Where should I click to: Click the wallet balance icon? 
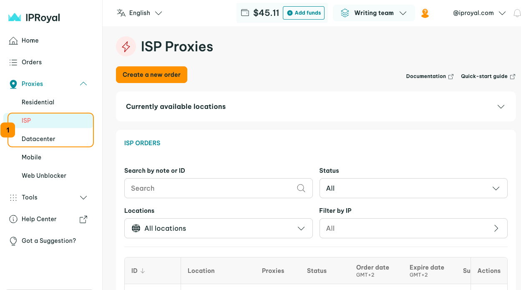click(245, 13)
